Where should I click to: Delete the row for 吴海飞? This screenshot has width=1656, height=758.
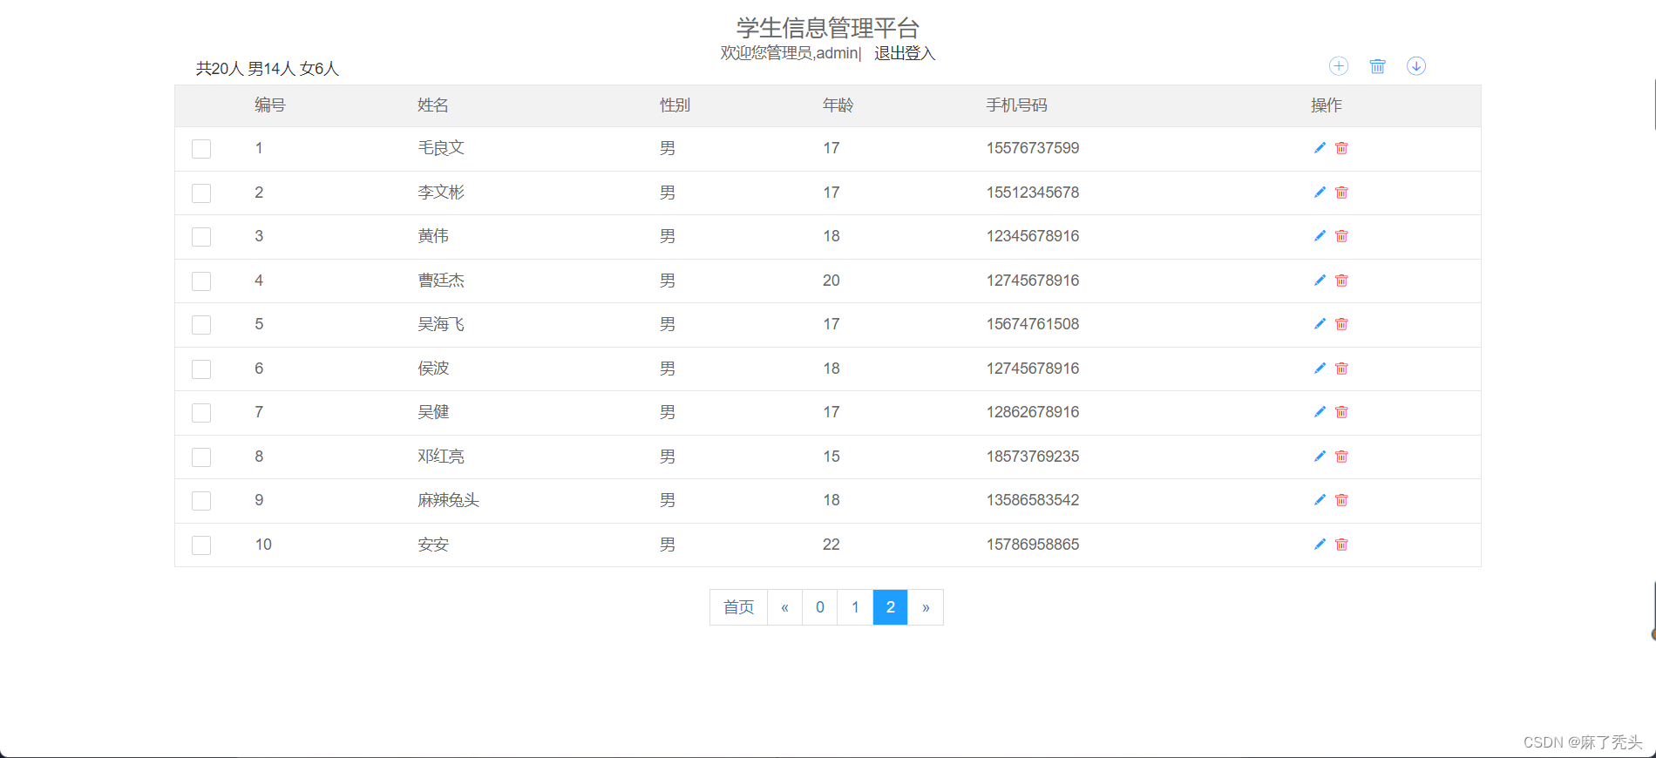click(x=1342, y=324)
